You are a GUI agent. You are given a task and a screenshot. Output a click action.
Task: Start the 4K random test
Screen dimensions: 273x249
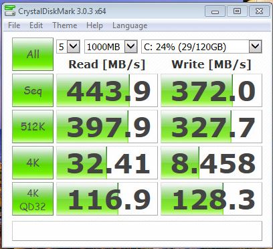click(x=33, y=163)
